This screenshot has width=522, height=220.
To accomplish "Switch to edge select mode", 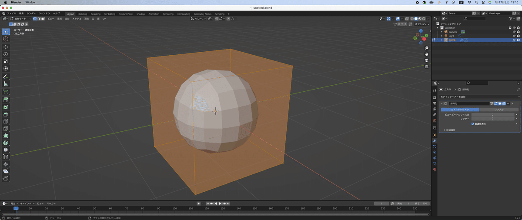I will click(x=39, y=19).
